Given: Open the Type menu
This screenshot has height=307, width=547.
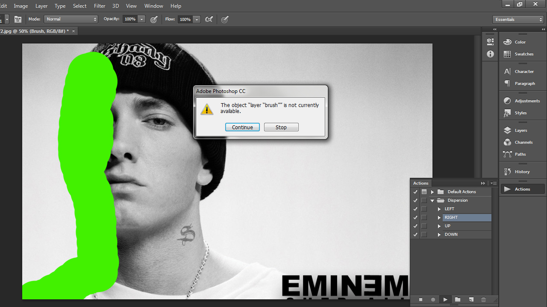Looking at the screenshot, I should 60,6.
